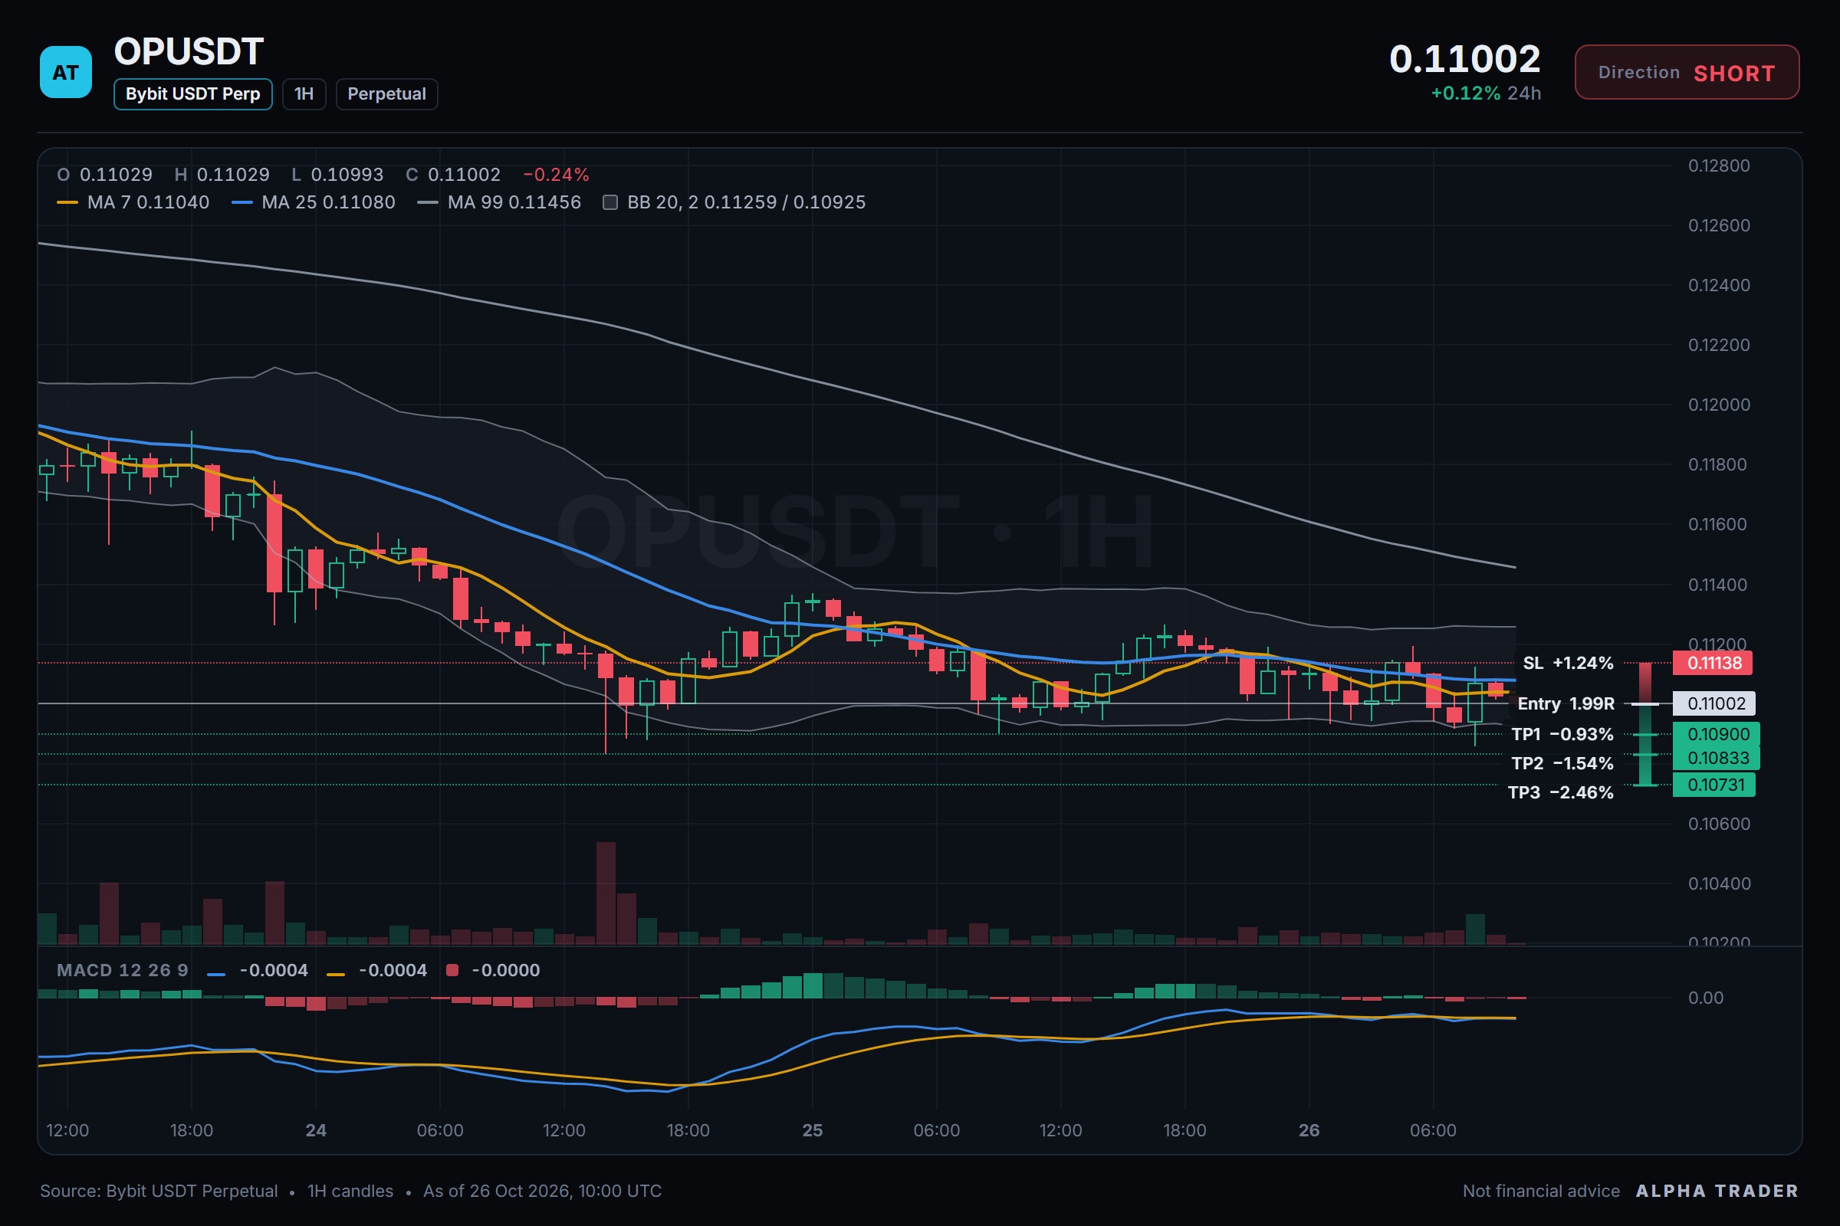Click the 1H candles footer text

tap(350, 1191)
